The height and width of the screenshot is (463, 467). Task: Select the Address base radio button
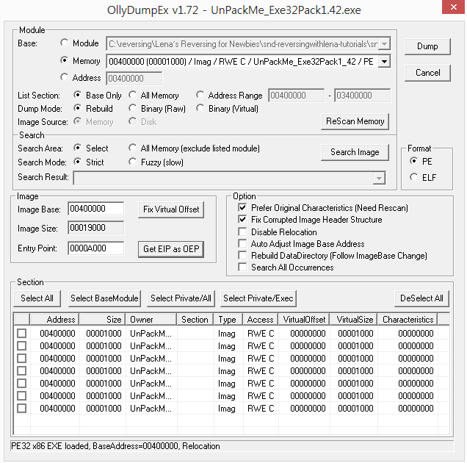pos(64,77)
